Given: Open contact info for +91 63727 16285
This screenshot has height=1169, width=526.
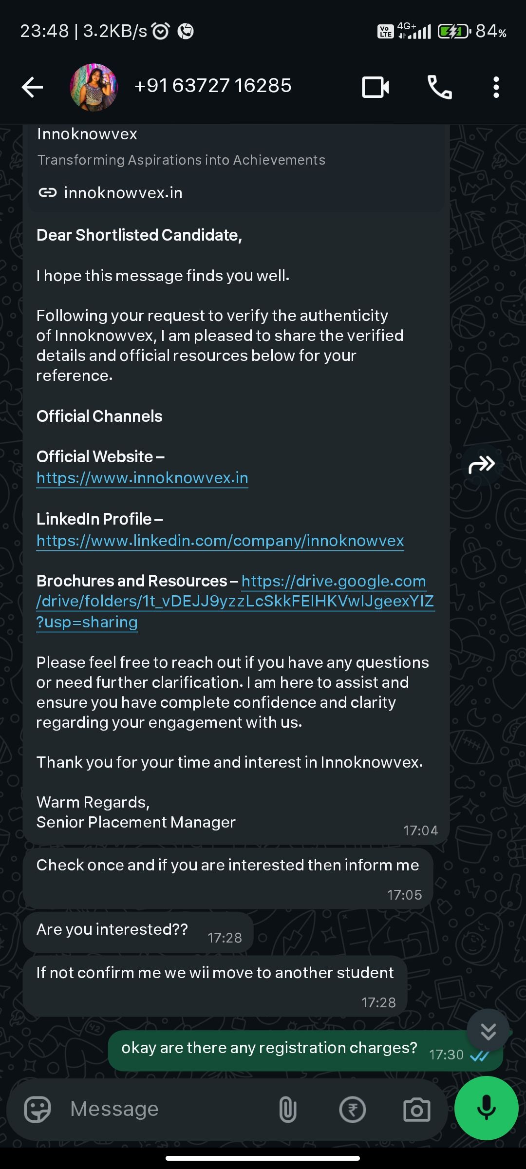Looking at the screenshot, I should pos(213,86).
